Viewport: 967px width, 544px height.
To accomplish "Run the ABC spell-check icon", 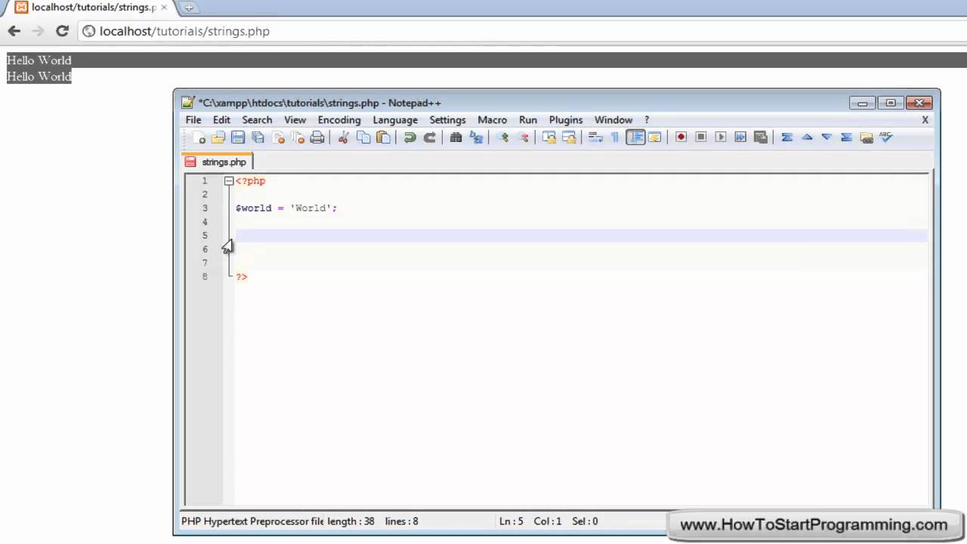I will pyautogui.click(x=886, y=138).
